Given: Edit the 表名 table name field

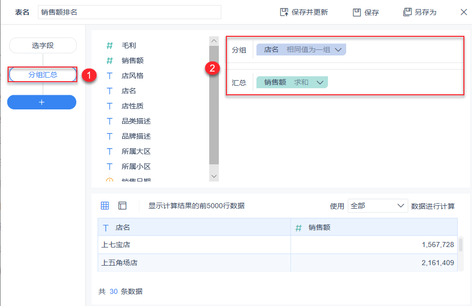Looking at the screenshot, I should coord(129,12).
